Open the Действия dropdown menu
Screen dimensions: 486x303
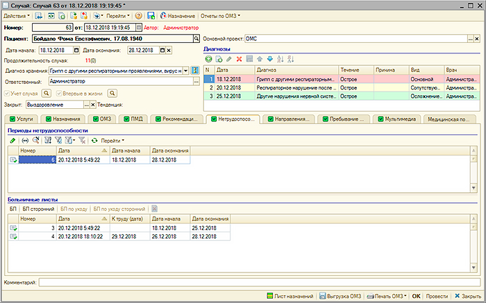tap(17, 15)
